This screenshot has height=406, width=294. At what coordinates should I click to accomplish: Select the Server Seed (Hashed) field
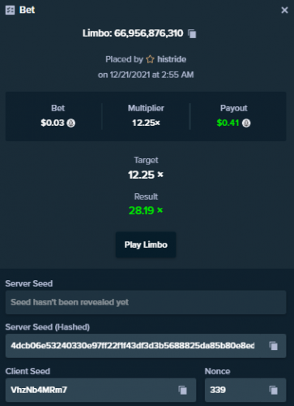146,346
